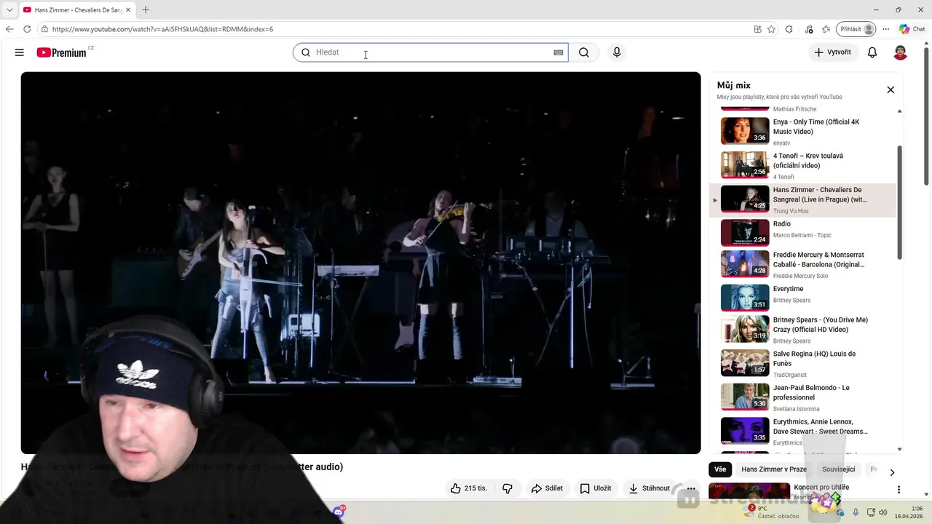
Task: Open a new browser tab
Action: click(x=146, y=9)
